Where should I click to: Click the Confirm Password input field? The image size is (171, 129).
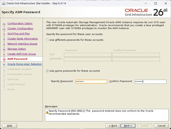[151, 82]
